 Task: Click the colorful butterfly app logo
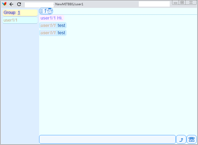click(4, 4)
